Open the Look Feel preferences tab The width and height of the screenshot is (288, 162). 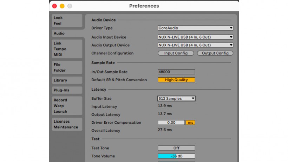(x=67, y=20)
